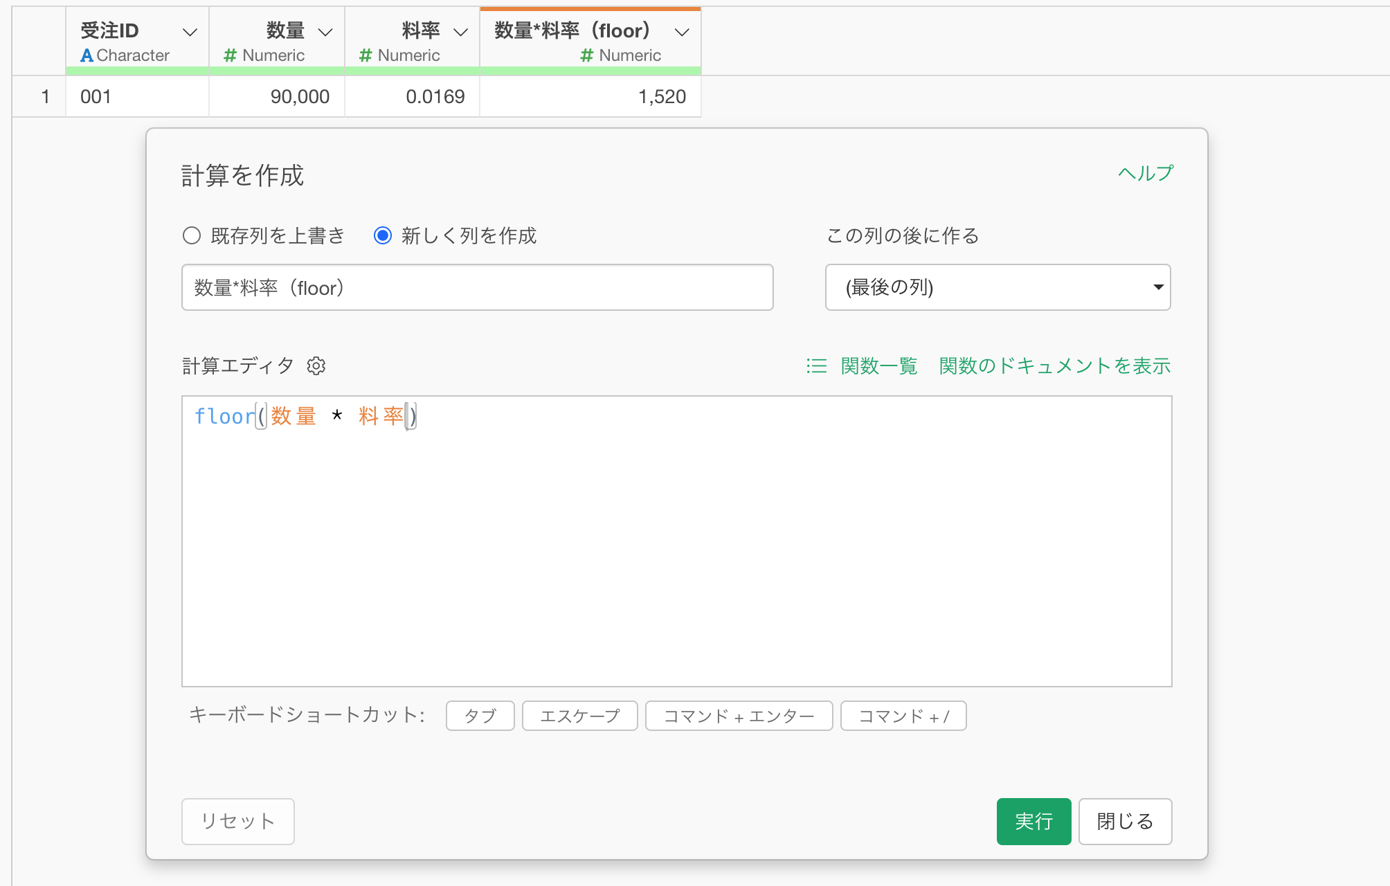Click the コマンド + エンター shortcut key

click(739, 716)
